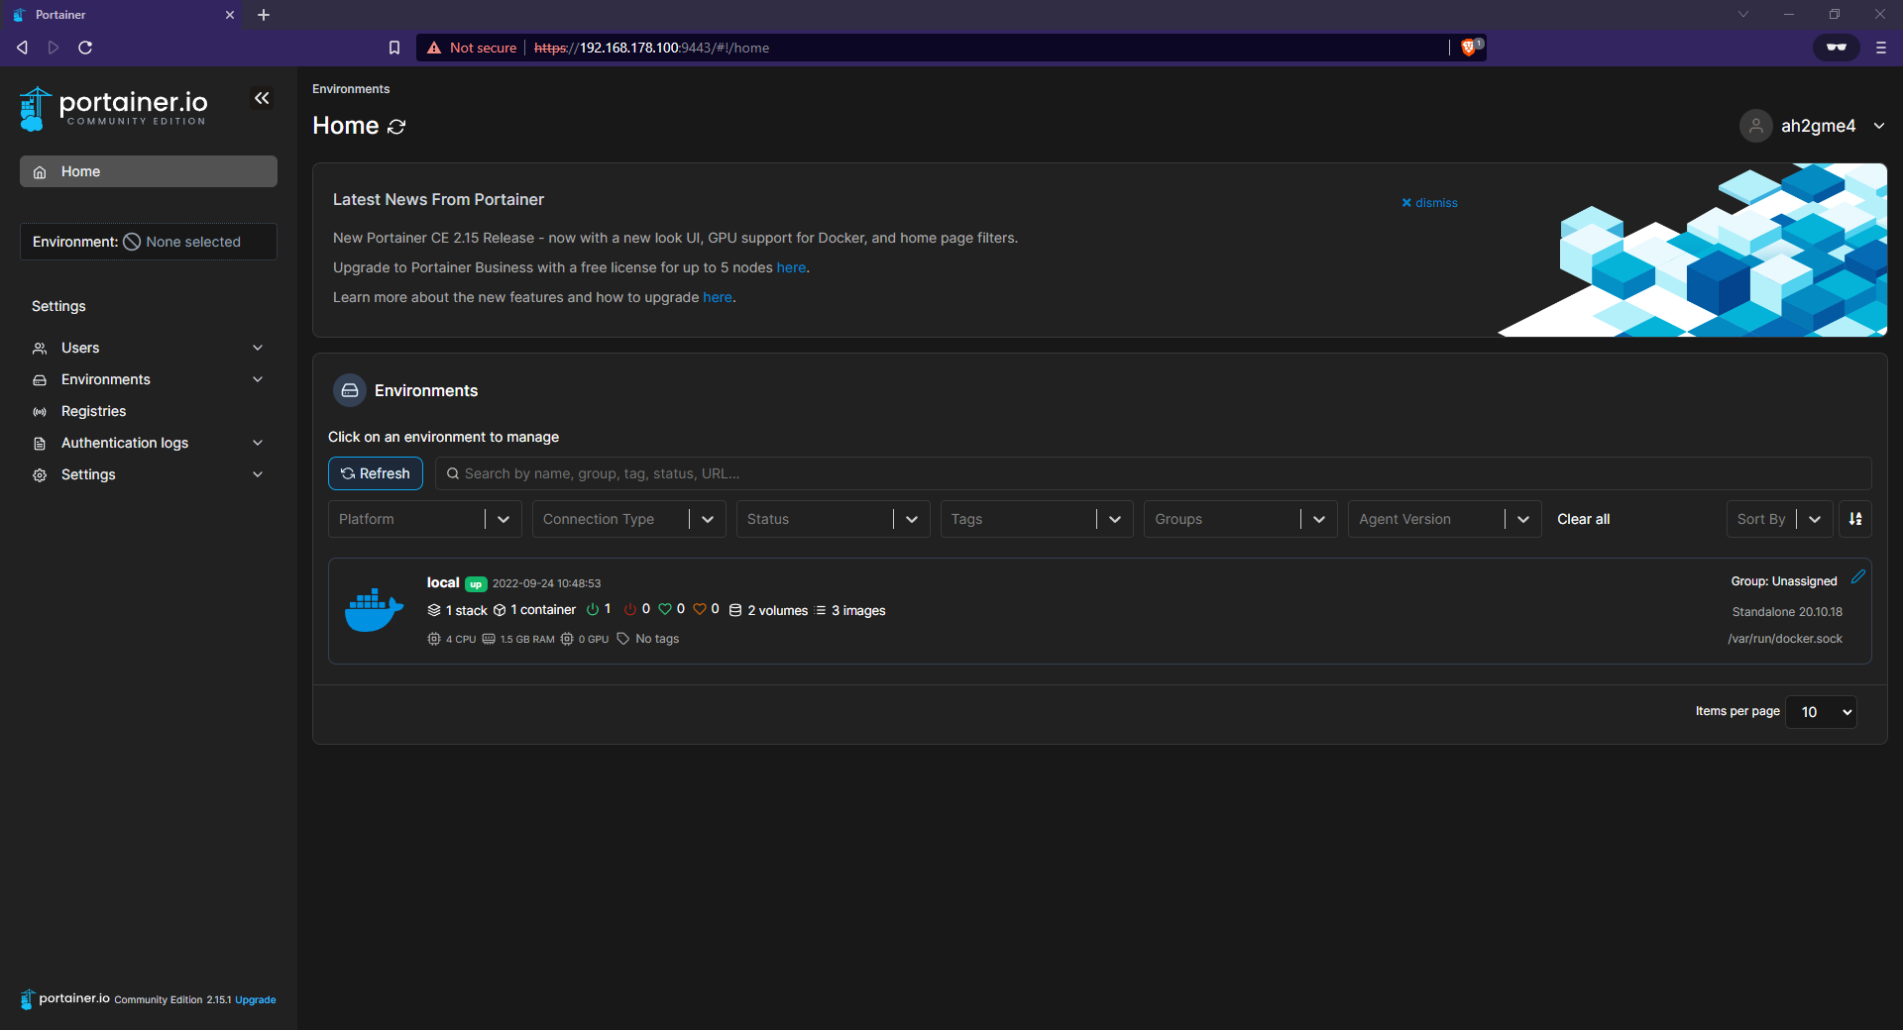The height and width of the screenshot is (1030, 1903).
Task: Click the refresh icon beside the Home heading
Action: [x=396, y=127]
